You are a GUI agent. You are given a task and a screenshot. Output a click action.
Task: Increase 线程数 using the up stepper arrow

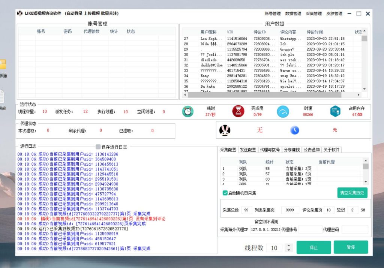point(288,246)
